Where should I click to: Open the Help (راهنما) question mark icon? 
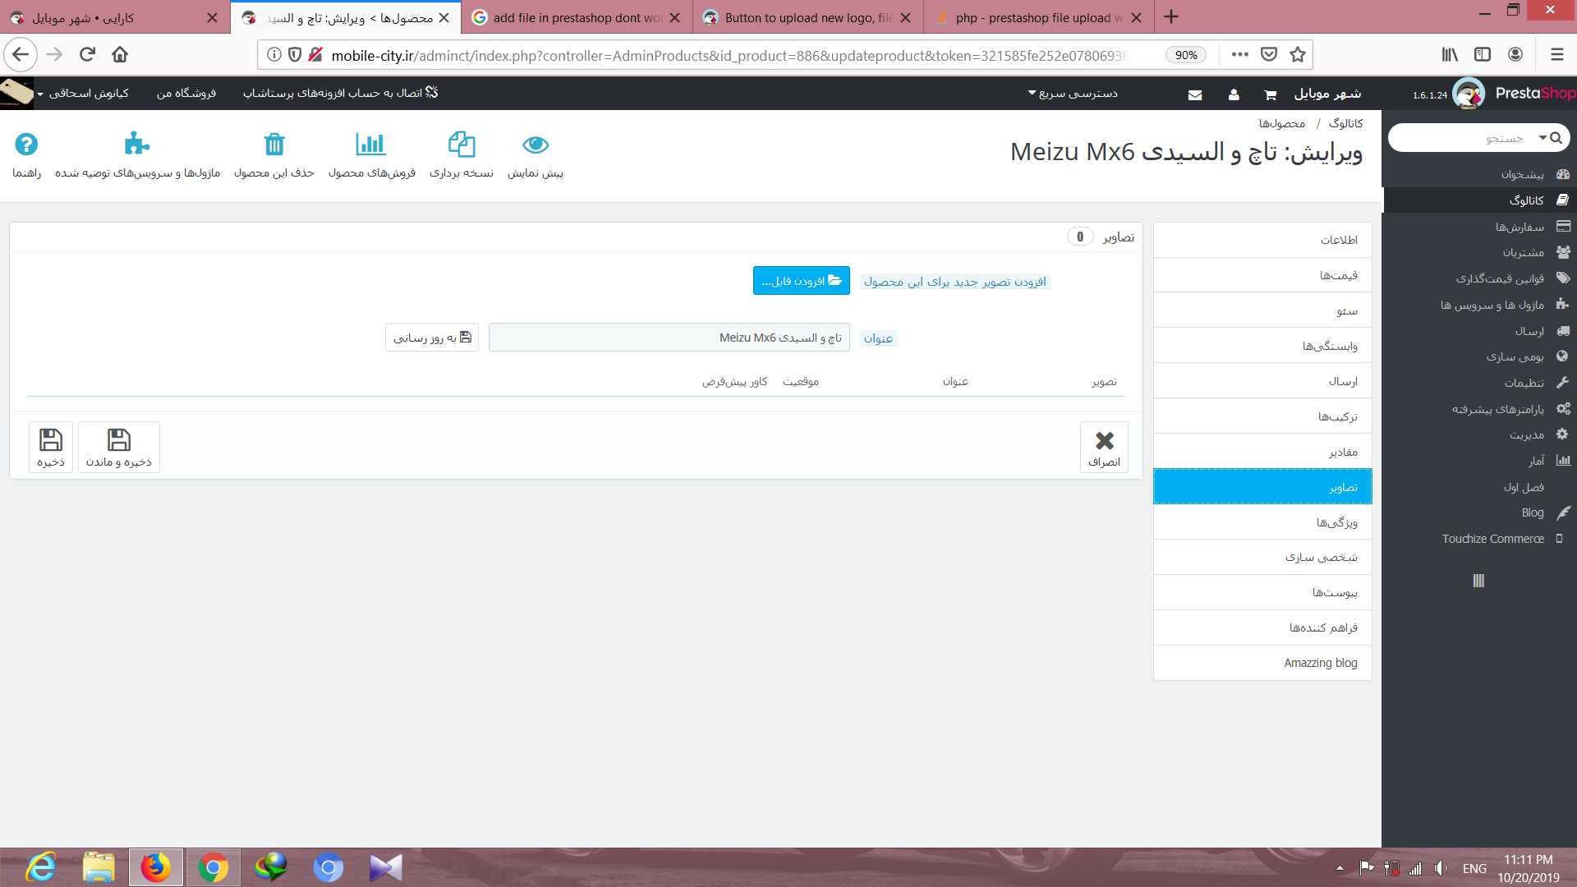click(26, 145)
